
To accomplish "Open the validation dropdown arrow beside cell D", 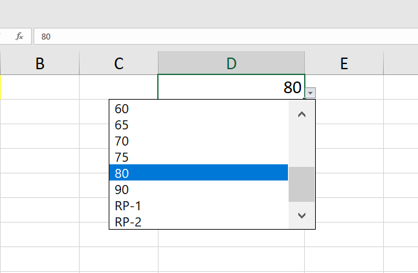I will 311,93.
